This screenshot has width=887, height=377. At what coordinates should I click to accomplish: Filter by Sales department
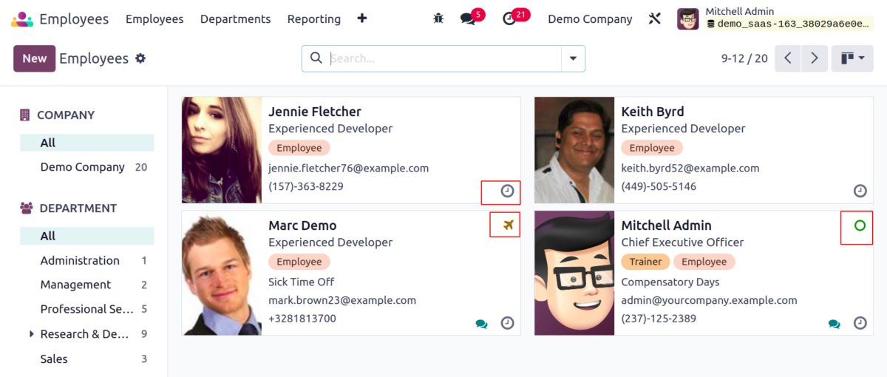tap(54, 359)
